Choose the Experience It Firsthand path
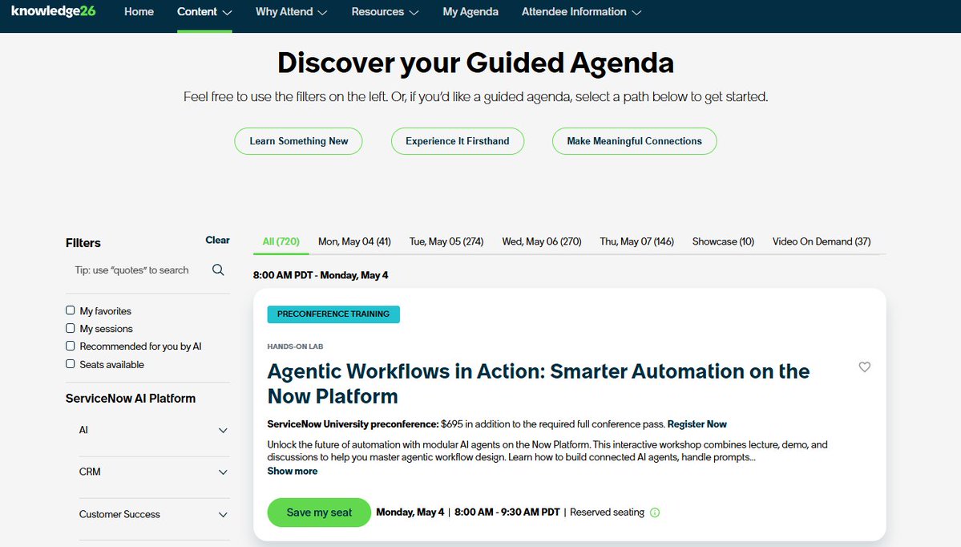This screenshot has height=547, width=961. tap(457, 141)
